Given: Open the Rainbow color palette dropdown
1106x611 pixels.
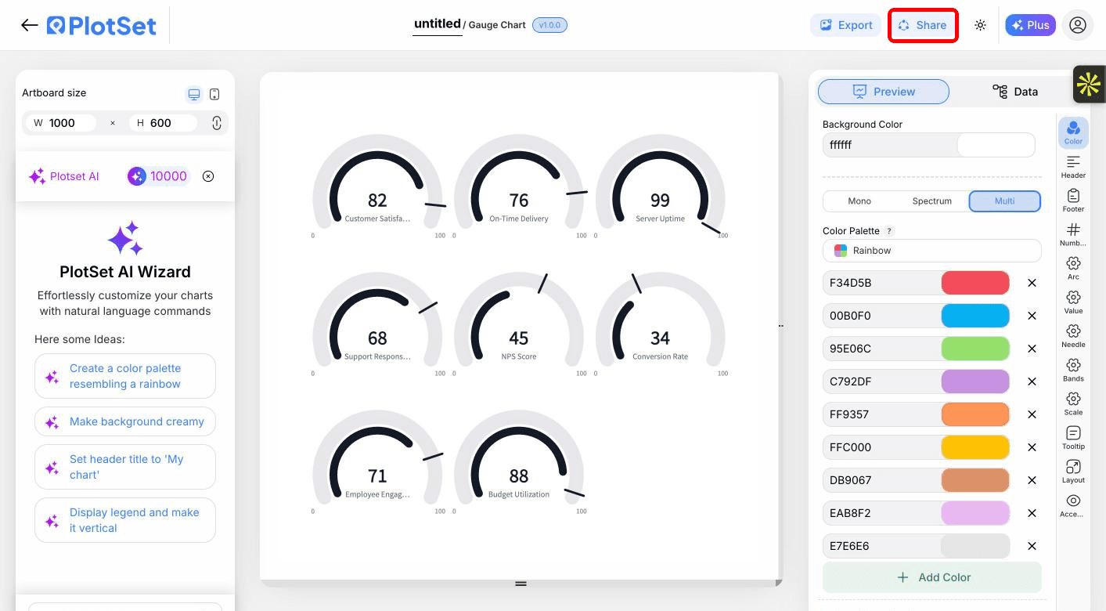Looking at the screenshot, I should [x=932, y=251].
